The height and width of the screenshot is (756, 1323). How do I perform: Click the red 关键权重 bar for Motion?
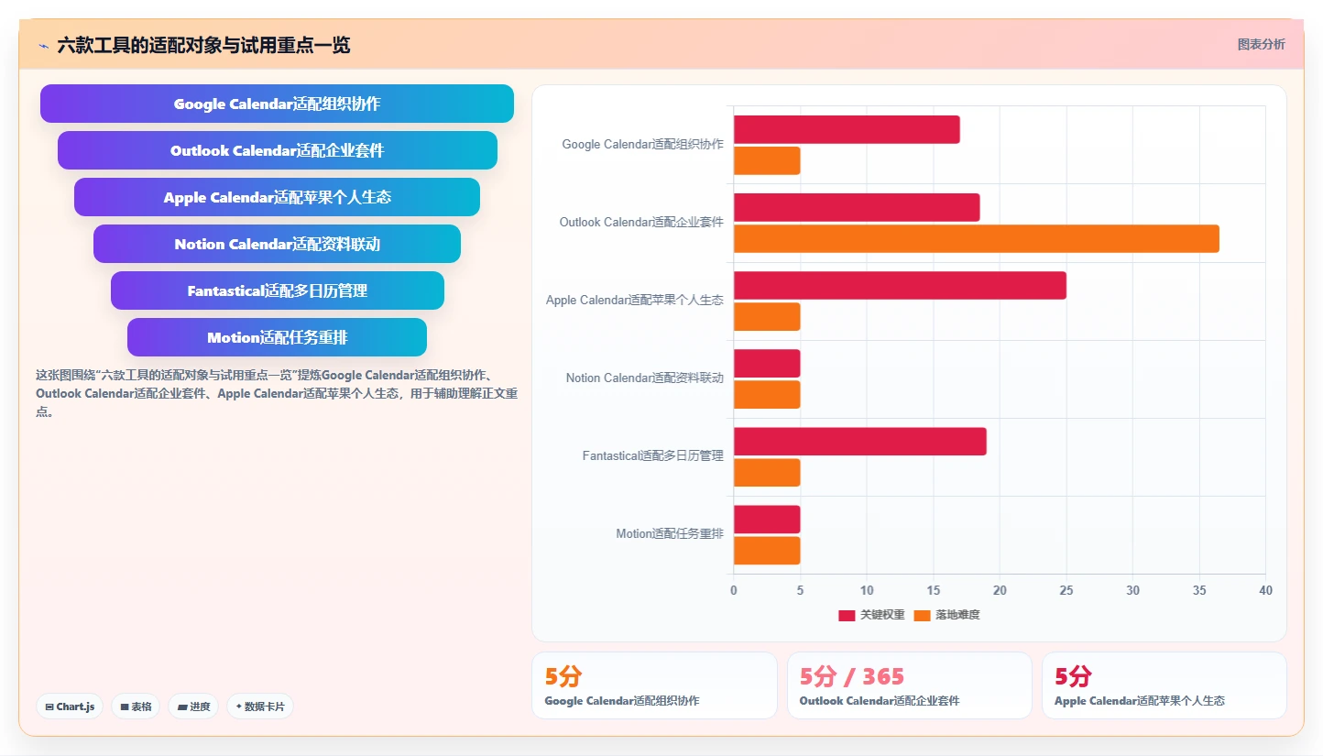click(767, 519)
